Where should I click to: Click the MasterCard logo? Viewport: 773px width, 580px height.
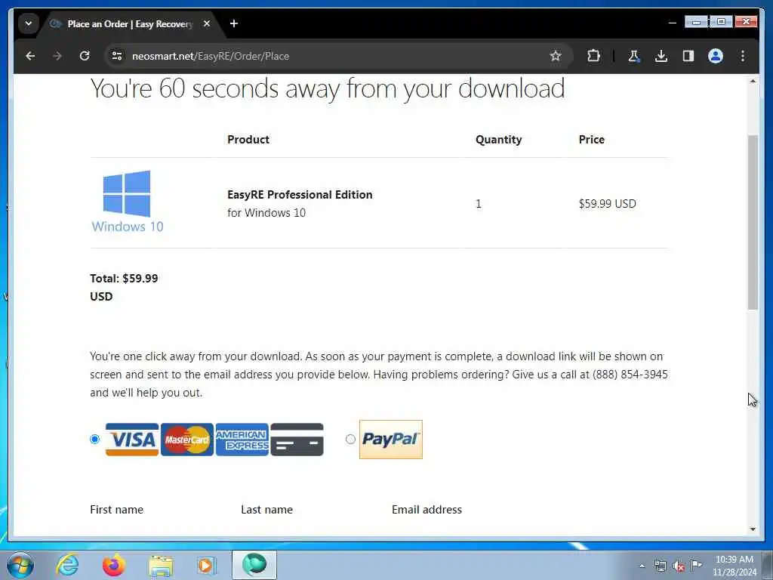coord(187,440)
